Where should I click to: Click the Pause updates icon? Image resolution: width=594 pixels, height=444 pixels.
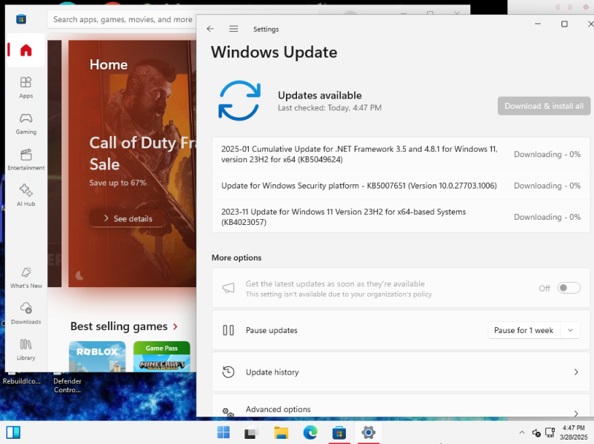click(x=228, y=331)
